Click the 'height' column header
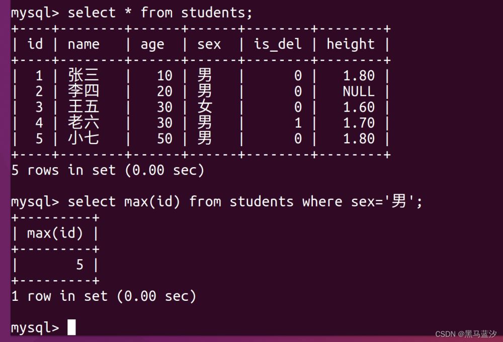This screenshot has width=503, height=342. [351, 44]
